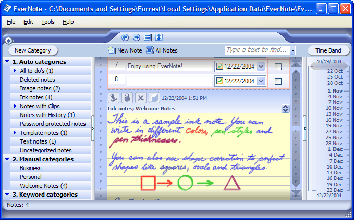354x220 pixels.
Task: Open the Edit menu
Action: click(28, 22)
